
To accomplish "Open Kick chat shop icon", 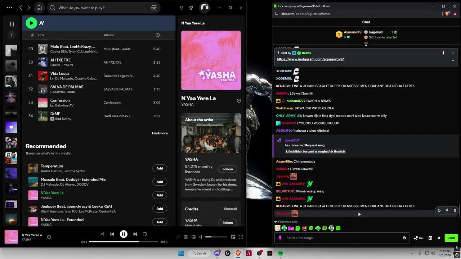I will click(x=430, y=238).
